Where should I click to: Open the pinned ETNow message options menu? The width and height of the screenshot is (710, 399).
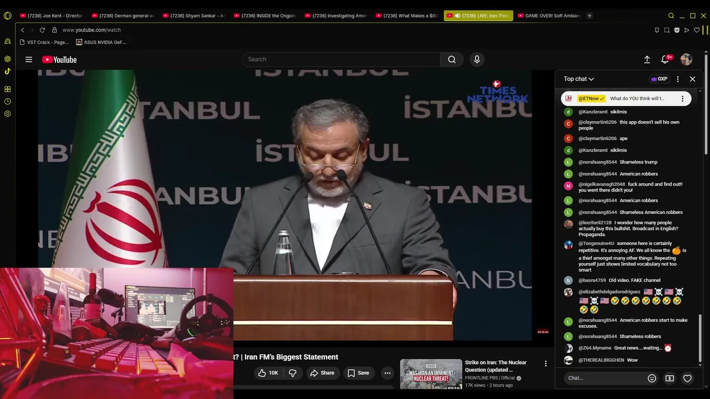tap(682, 99)
